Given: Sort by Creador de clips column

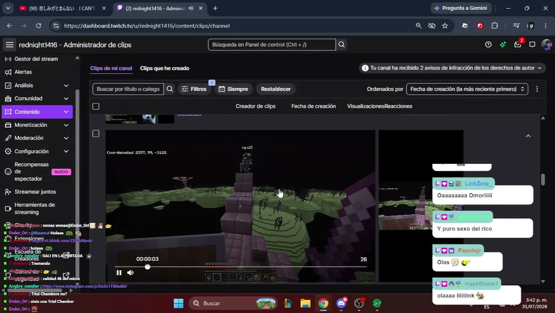Looking at the screenshot, I should 255,106.
